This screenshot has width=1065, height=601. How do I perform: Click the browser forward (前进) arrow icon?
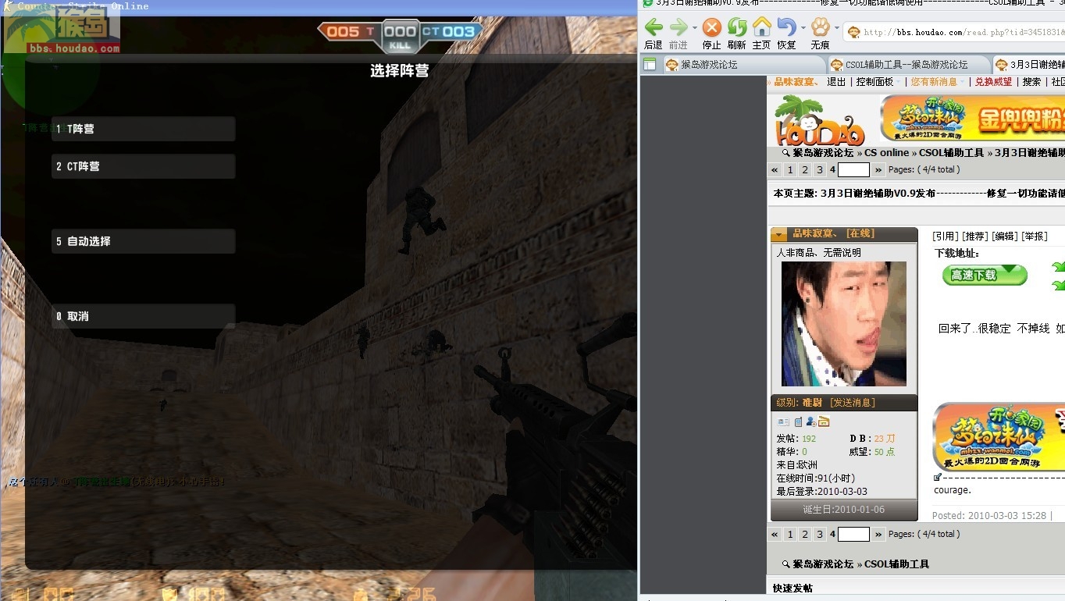coord(679,28)
